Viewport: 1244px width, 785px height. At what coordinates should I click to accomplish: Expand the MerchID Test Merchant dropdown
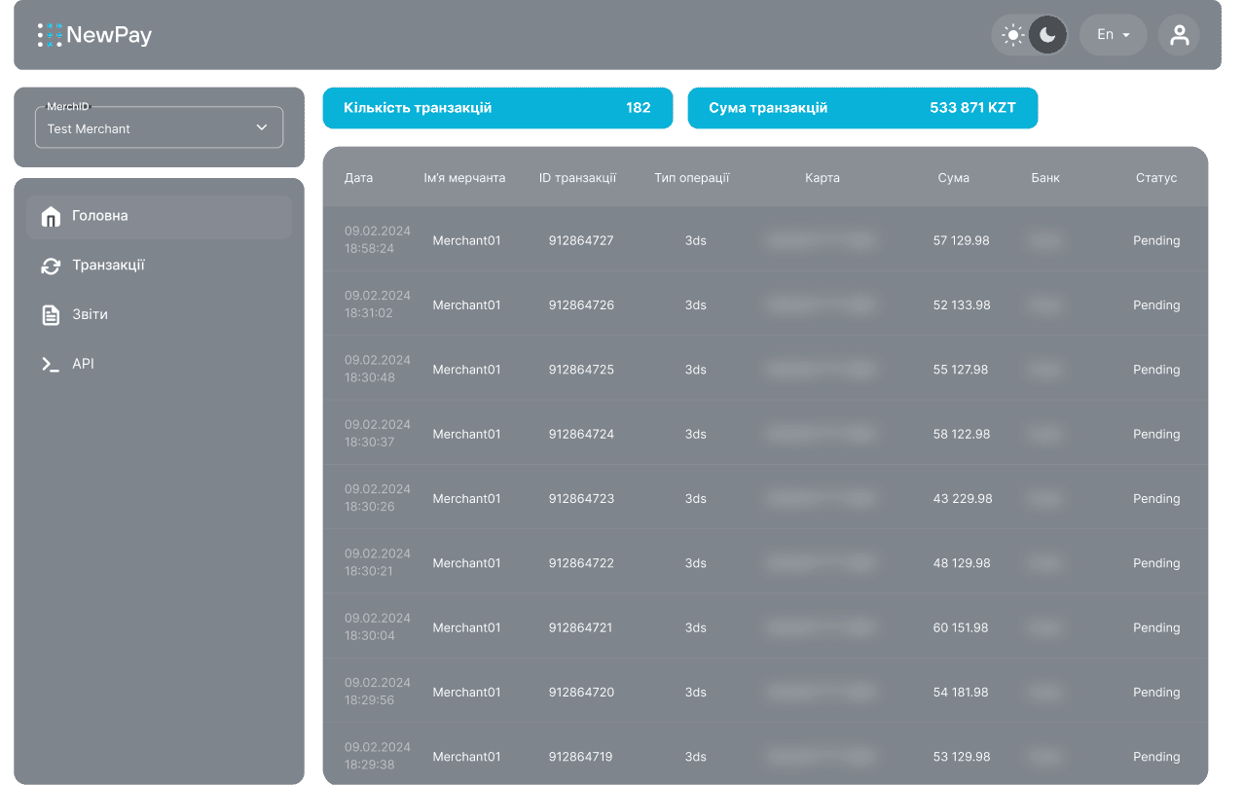[159, 127]
